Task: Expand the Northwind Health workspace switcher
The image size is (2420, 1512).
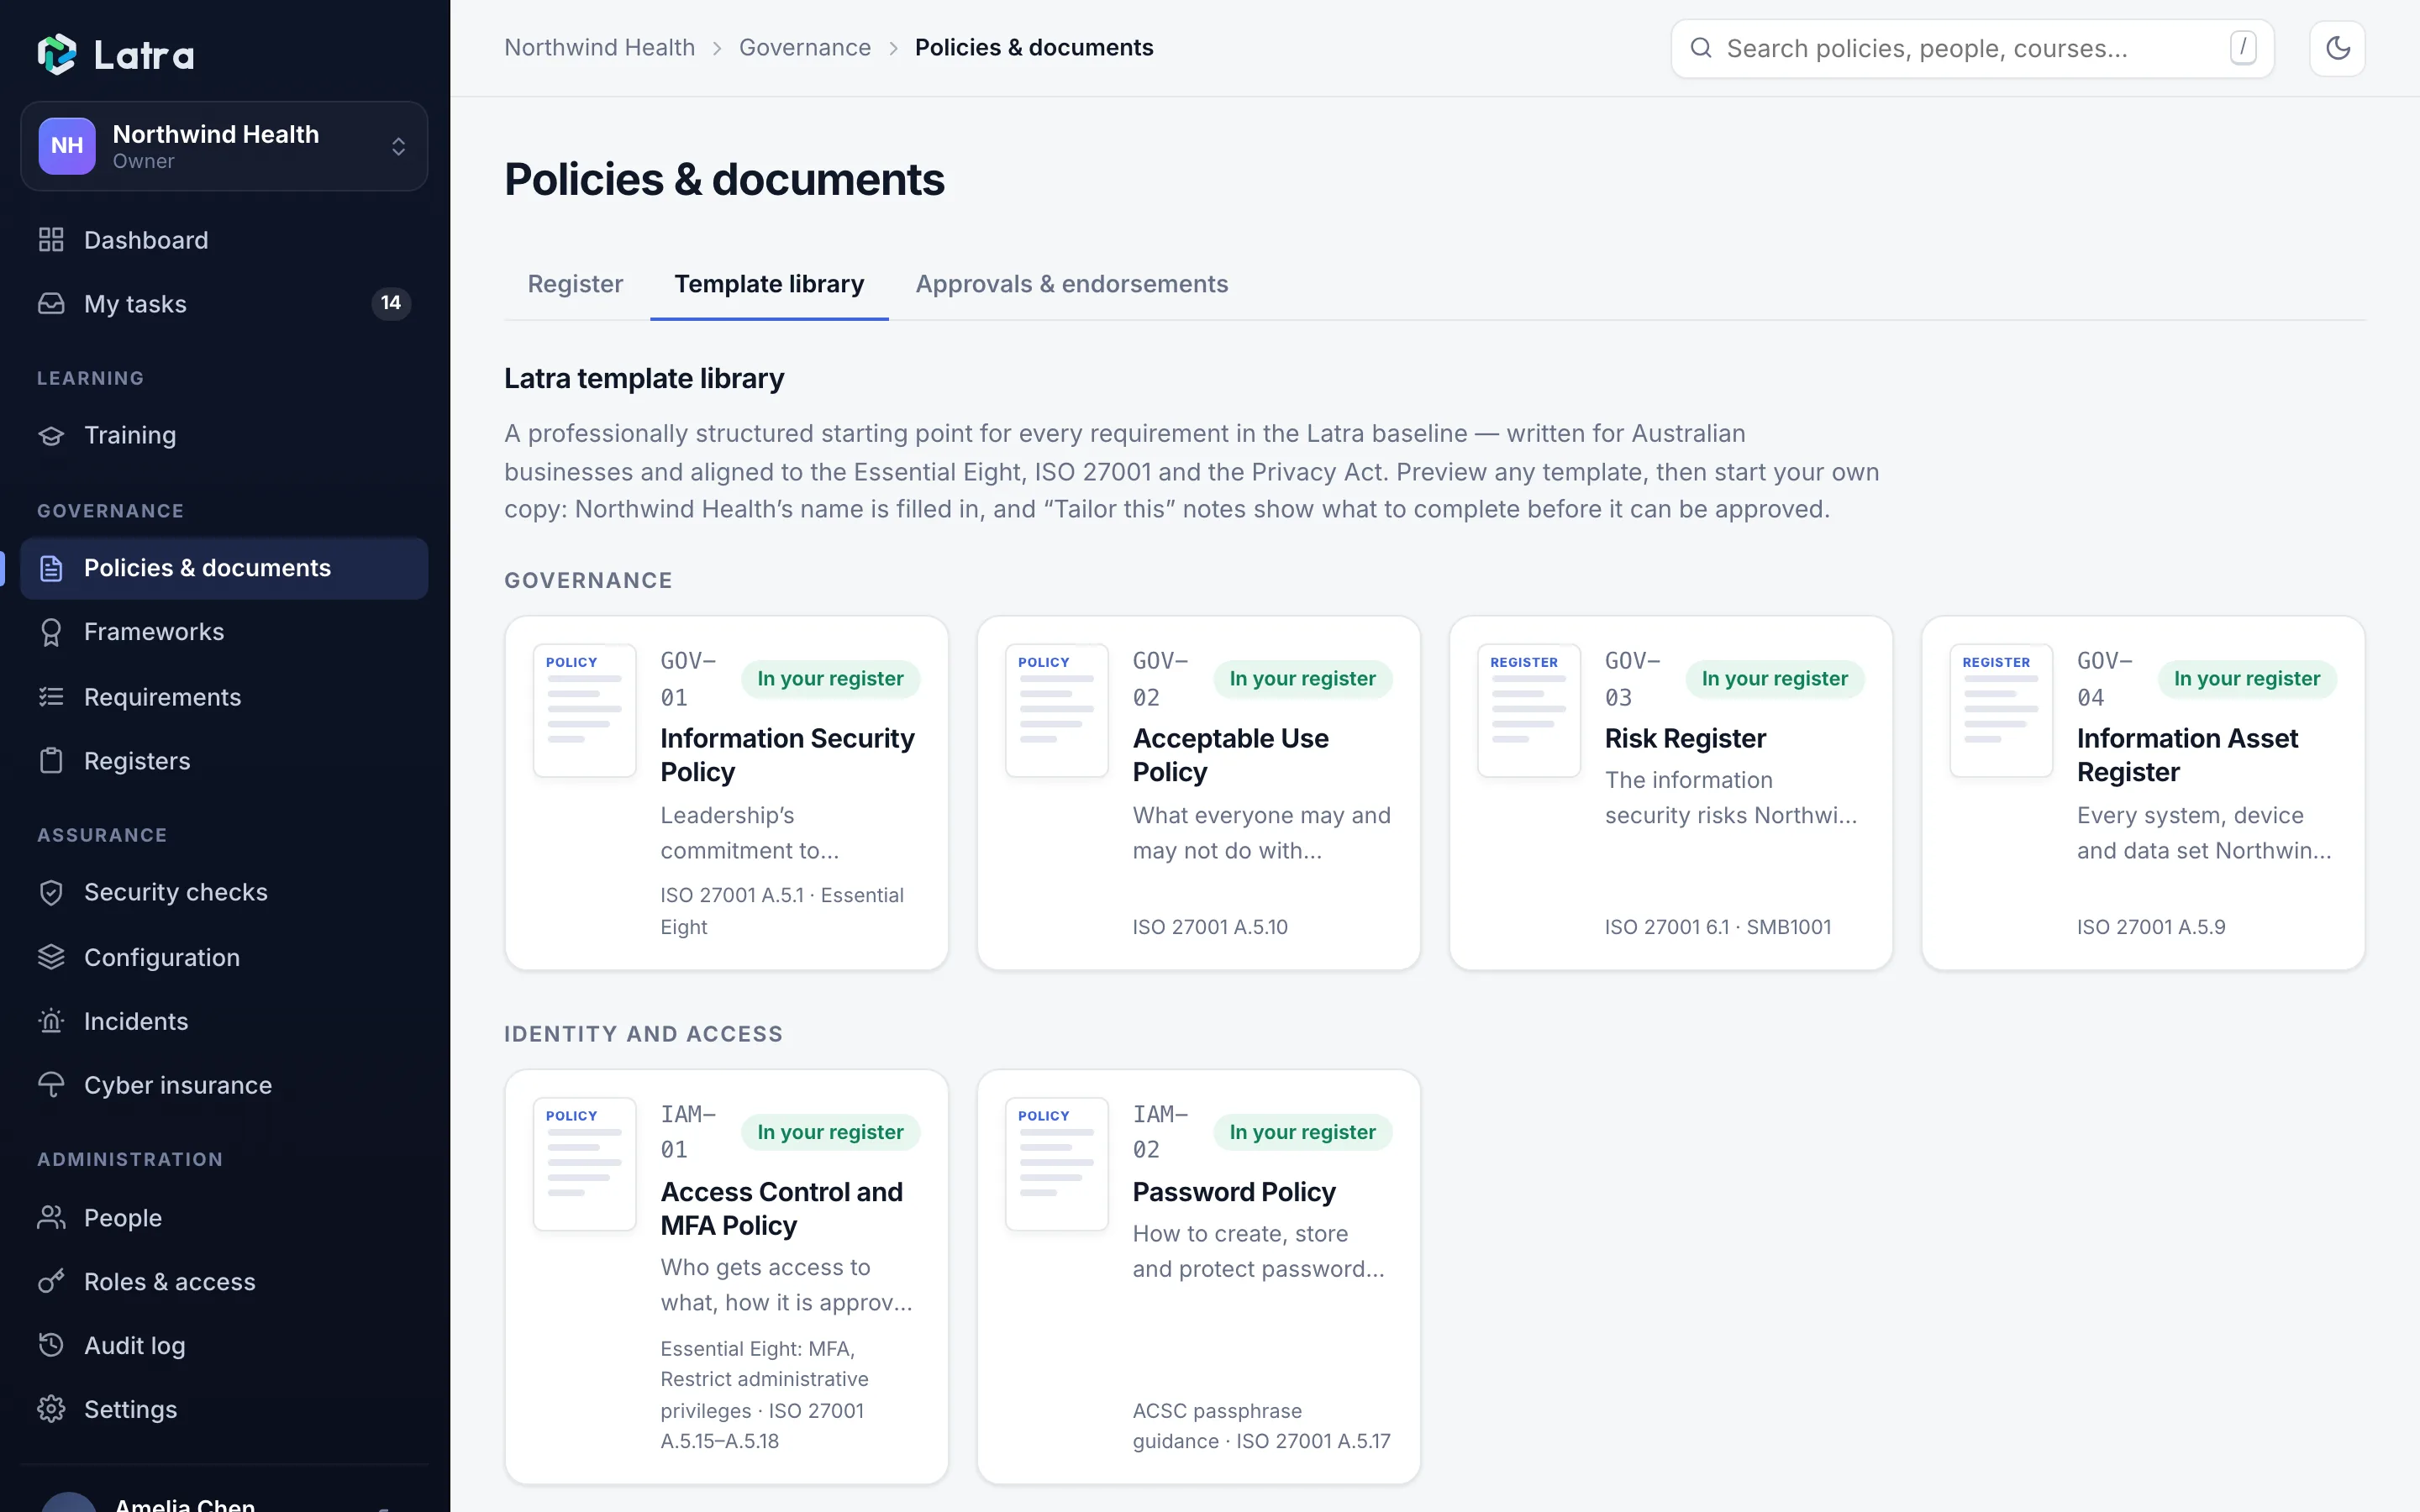Action: pyautogui.click(x=224, y=146)
